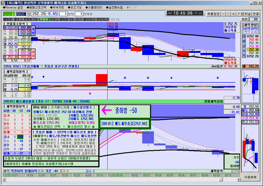The width and height of the screenshot is (263, 186).
Task: Click the green highlighted -12 cell
Action: (21, 137)
